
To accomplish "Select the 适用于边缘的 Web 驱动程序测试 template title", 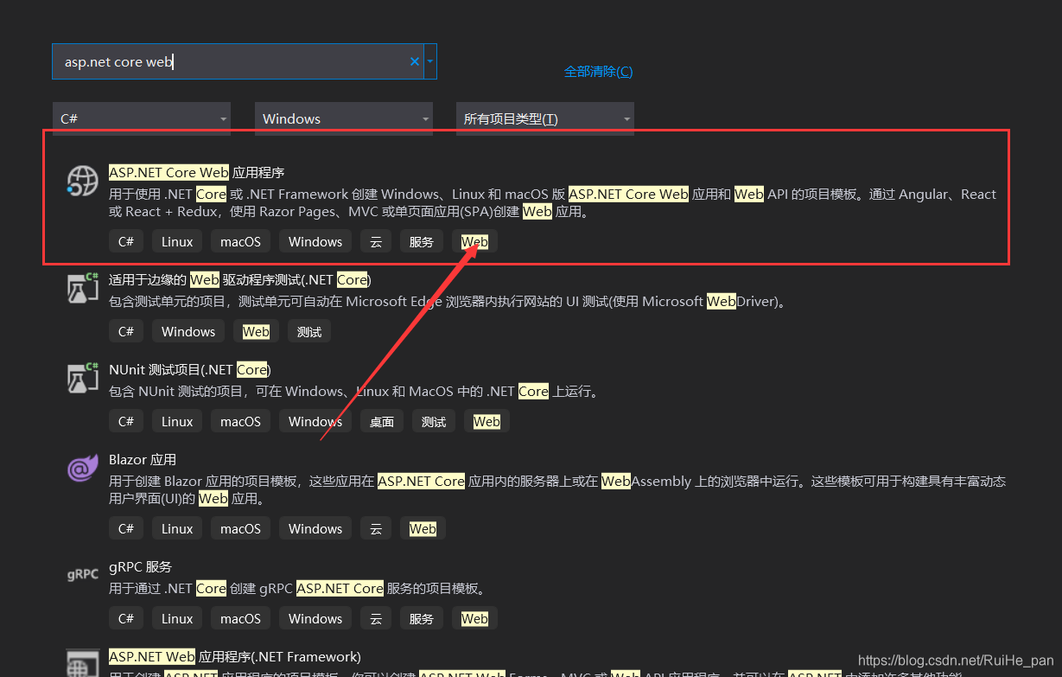I will coord(240,279).
